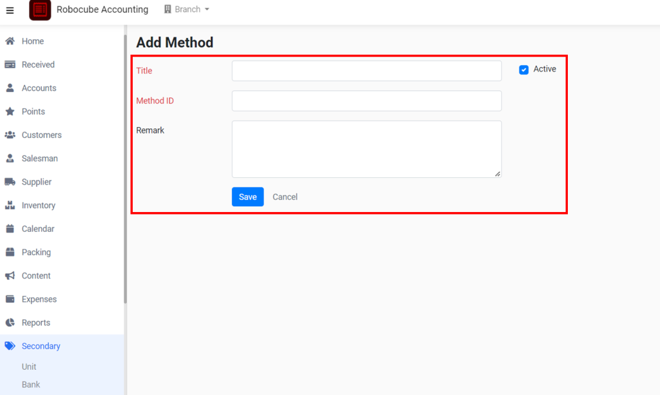Click the Inventory boxes icon
The height and width of the screenshot is (395, 660).
pos(10,206)
